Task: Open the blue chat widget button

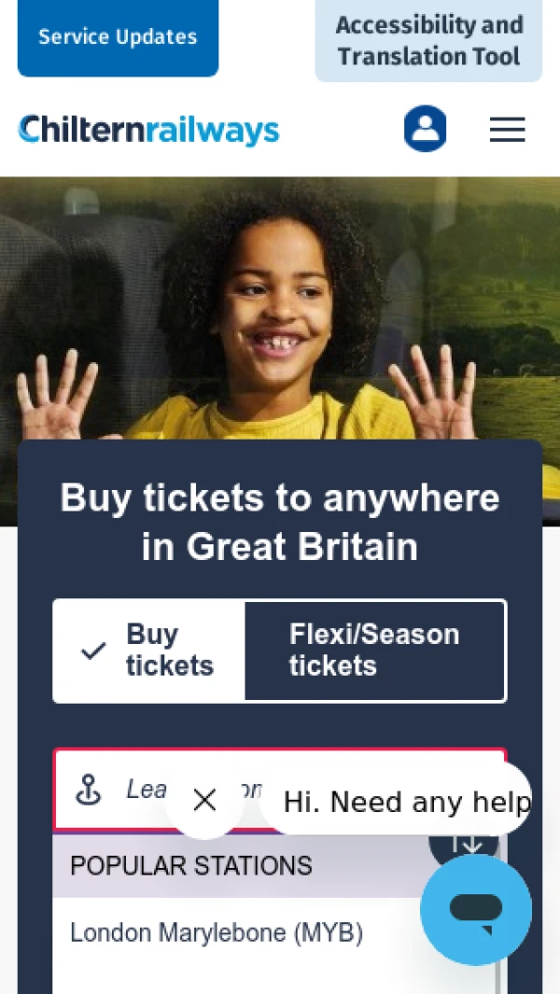Action: [x=476, y=910]
